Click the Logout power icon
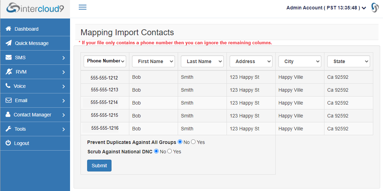The height and width of the screenshot is (191, 383). click(x=8, y=143)
